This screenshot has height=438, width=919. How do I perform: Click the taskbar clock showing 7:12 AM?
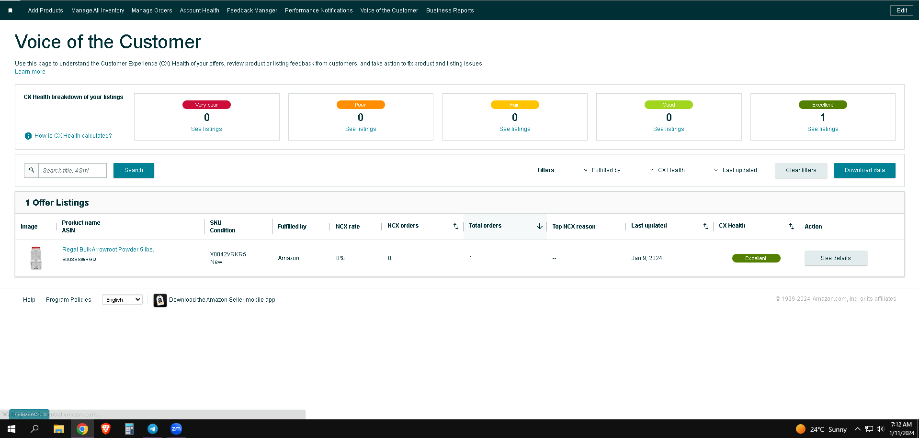tap(902, 429)
